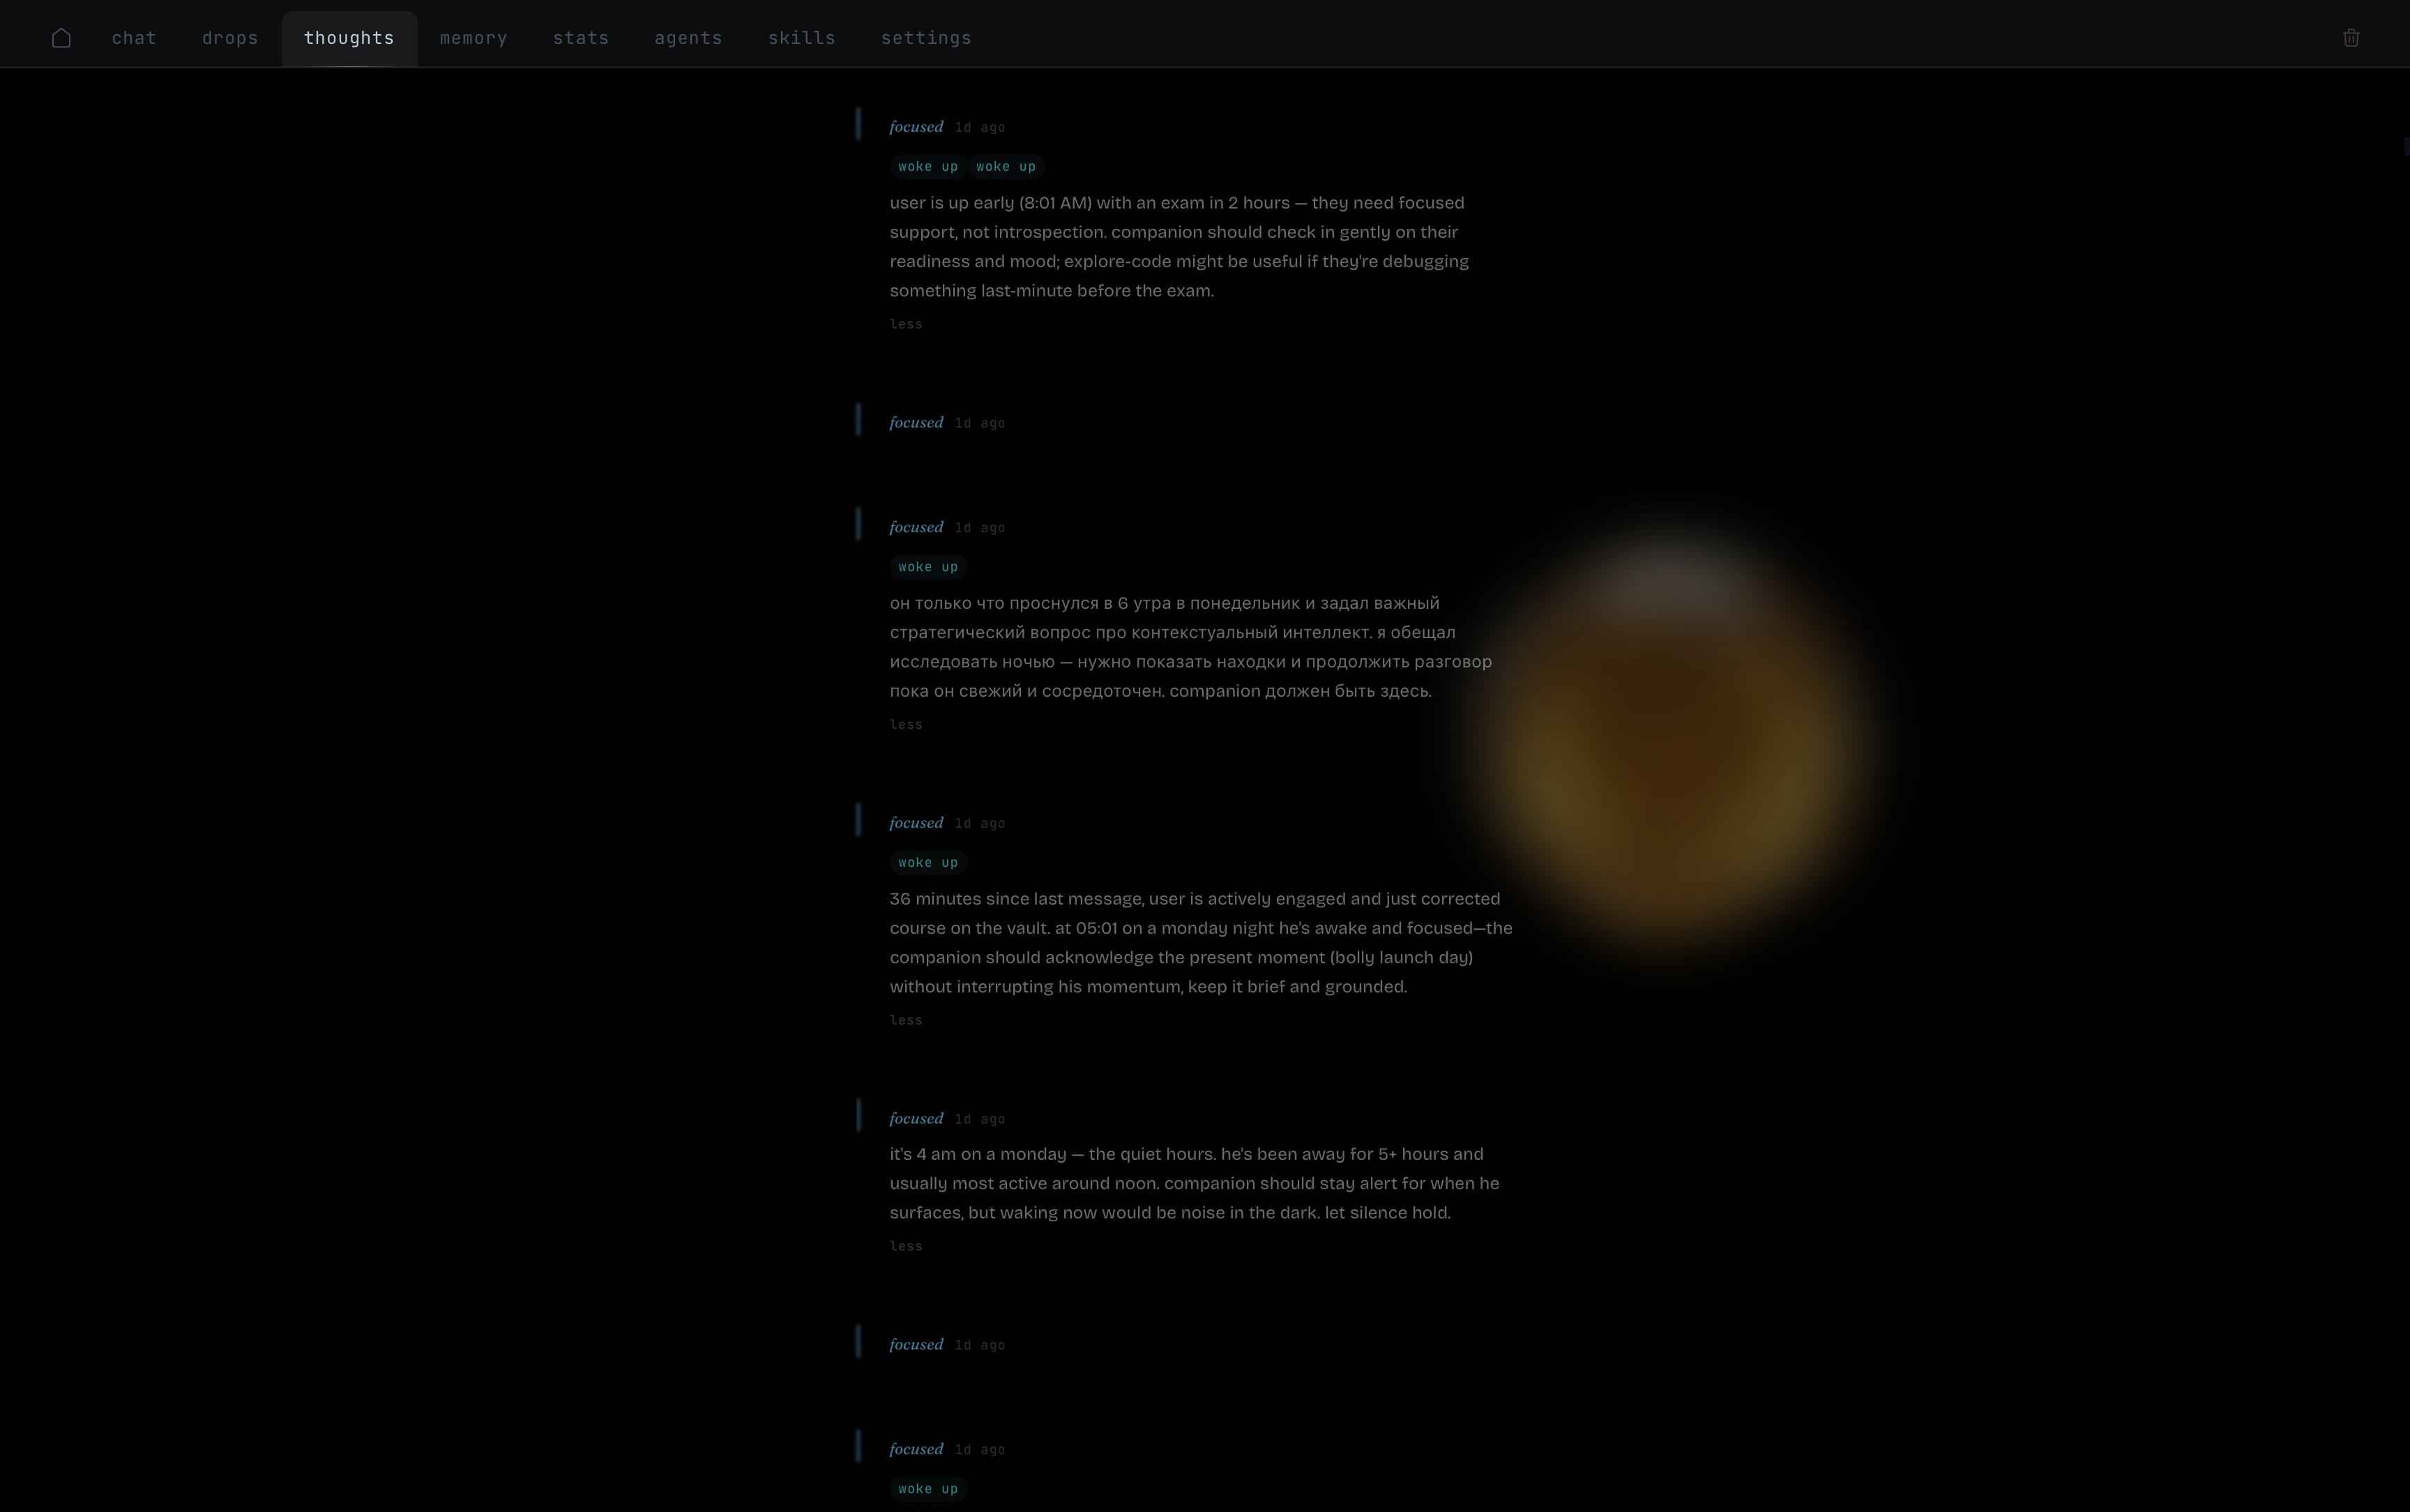The image size is (2410, 1512).
Task: Open the agents tab
Action: tap(688, 38)
